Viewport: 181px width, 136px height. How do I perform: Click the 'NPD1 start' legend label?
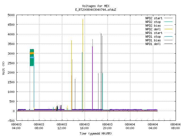[x=154, y=33]
